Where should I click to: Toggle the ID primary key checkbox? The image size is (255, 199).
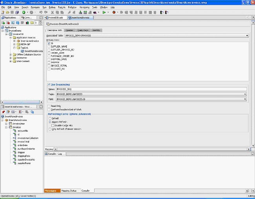click(x=49, y=44)
